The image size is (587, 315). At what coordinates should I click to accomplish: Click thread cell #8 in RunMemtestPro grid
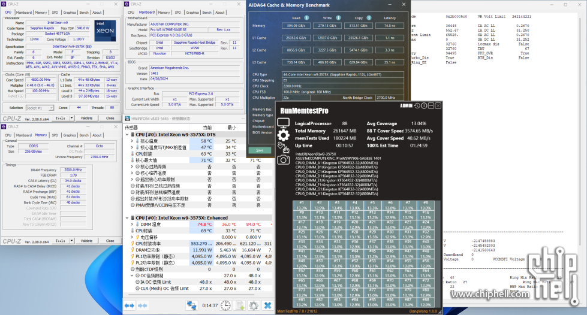426,205
